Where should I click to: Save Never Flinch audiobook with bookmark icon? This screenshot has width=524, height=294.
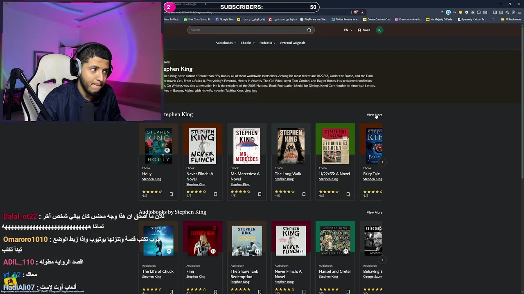[x=304, y=292]
